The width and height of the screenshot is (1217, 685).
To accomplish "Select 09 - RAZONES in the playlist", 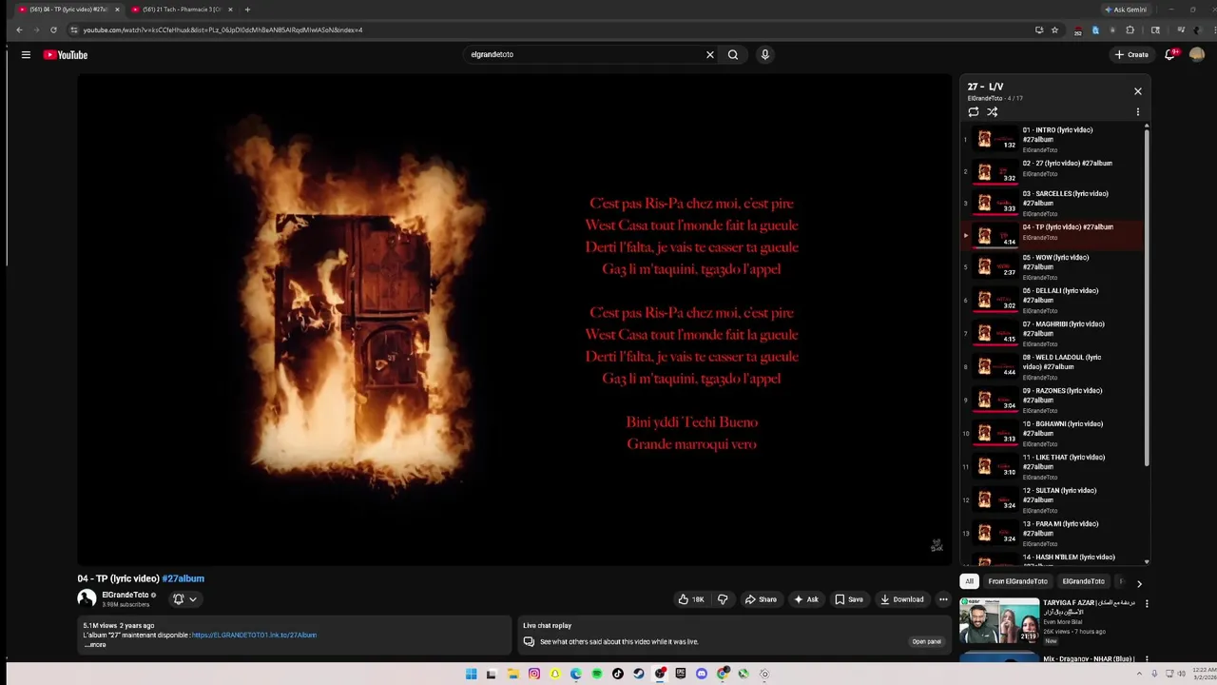I will (x=1053, y=401).
